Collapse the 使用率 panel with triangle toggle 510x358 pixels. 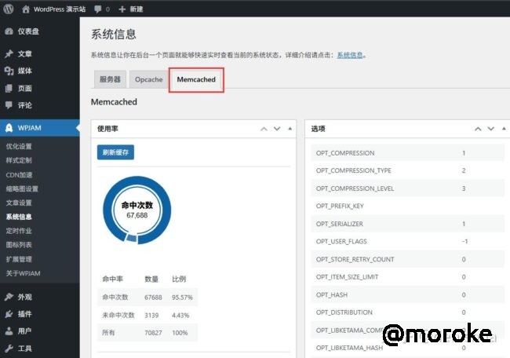[290, 129]
